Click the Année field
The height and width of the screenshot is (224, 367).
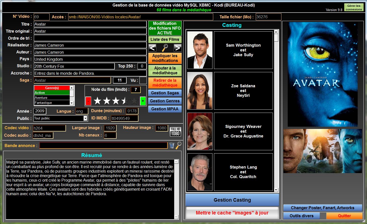[40, 111]
